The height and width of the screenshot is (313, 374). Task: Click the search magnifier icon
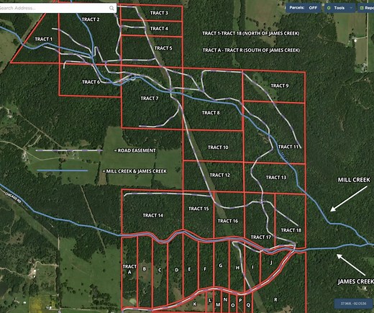pos(111,8)
